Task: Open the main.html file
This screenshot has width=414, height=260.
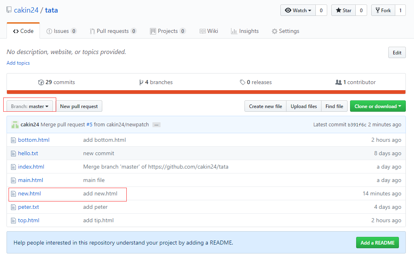Action: tap(31, 180)
